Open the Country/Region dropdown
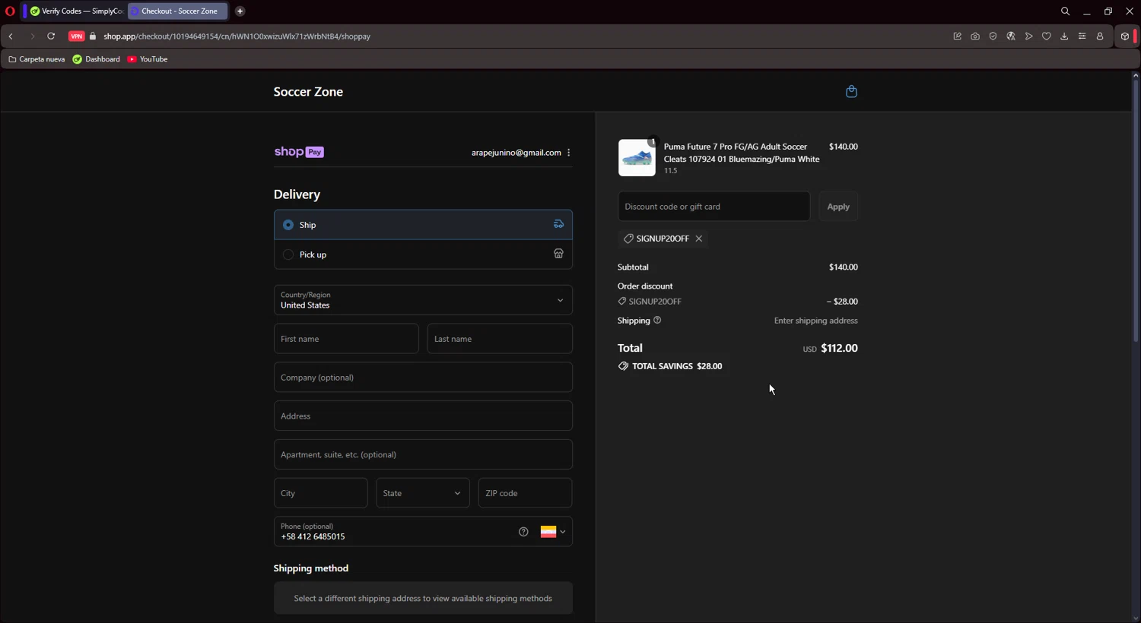1141x623 pixels. 423,300
